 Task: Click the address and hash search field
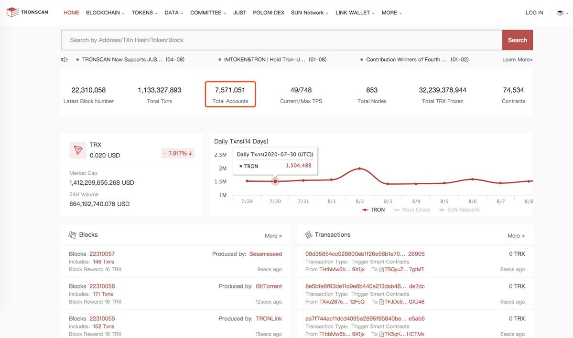281,40
